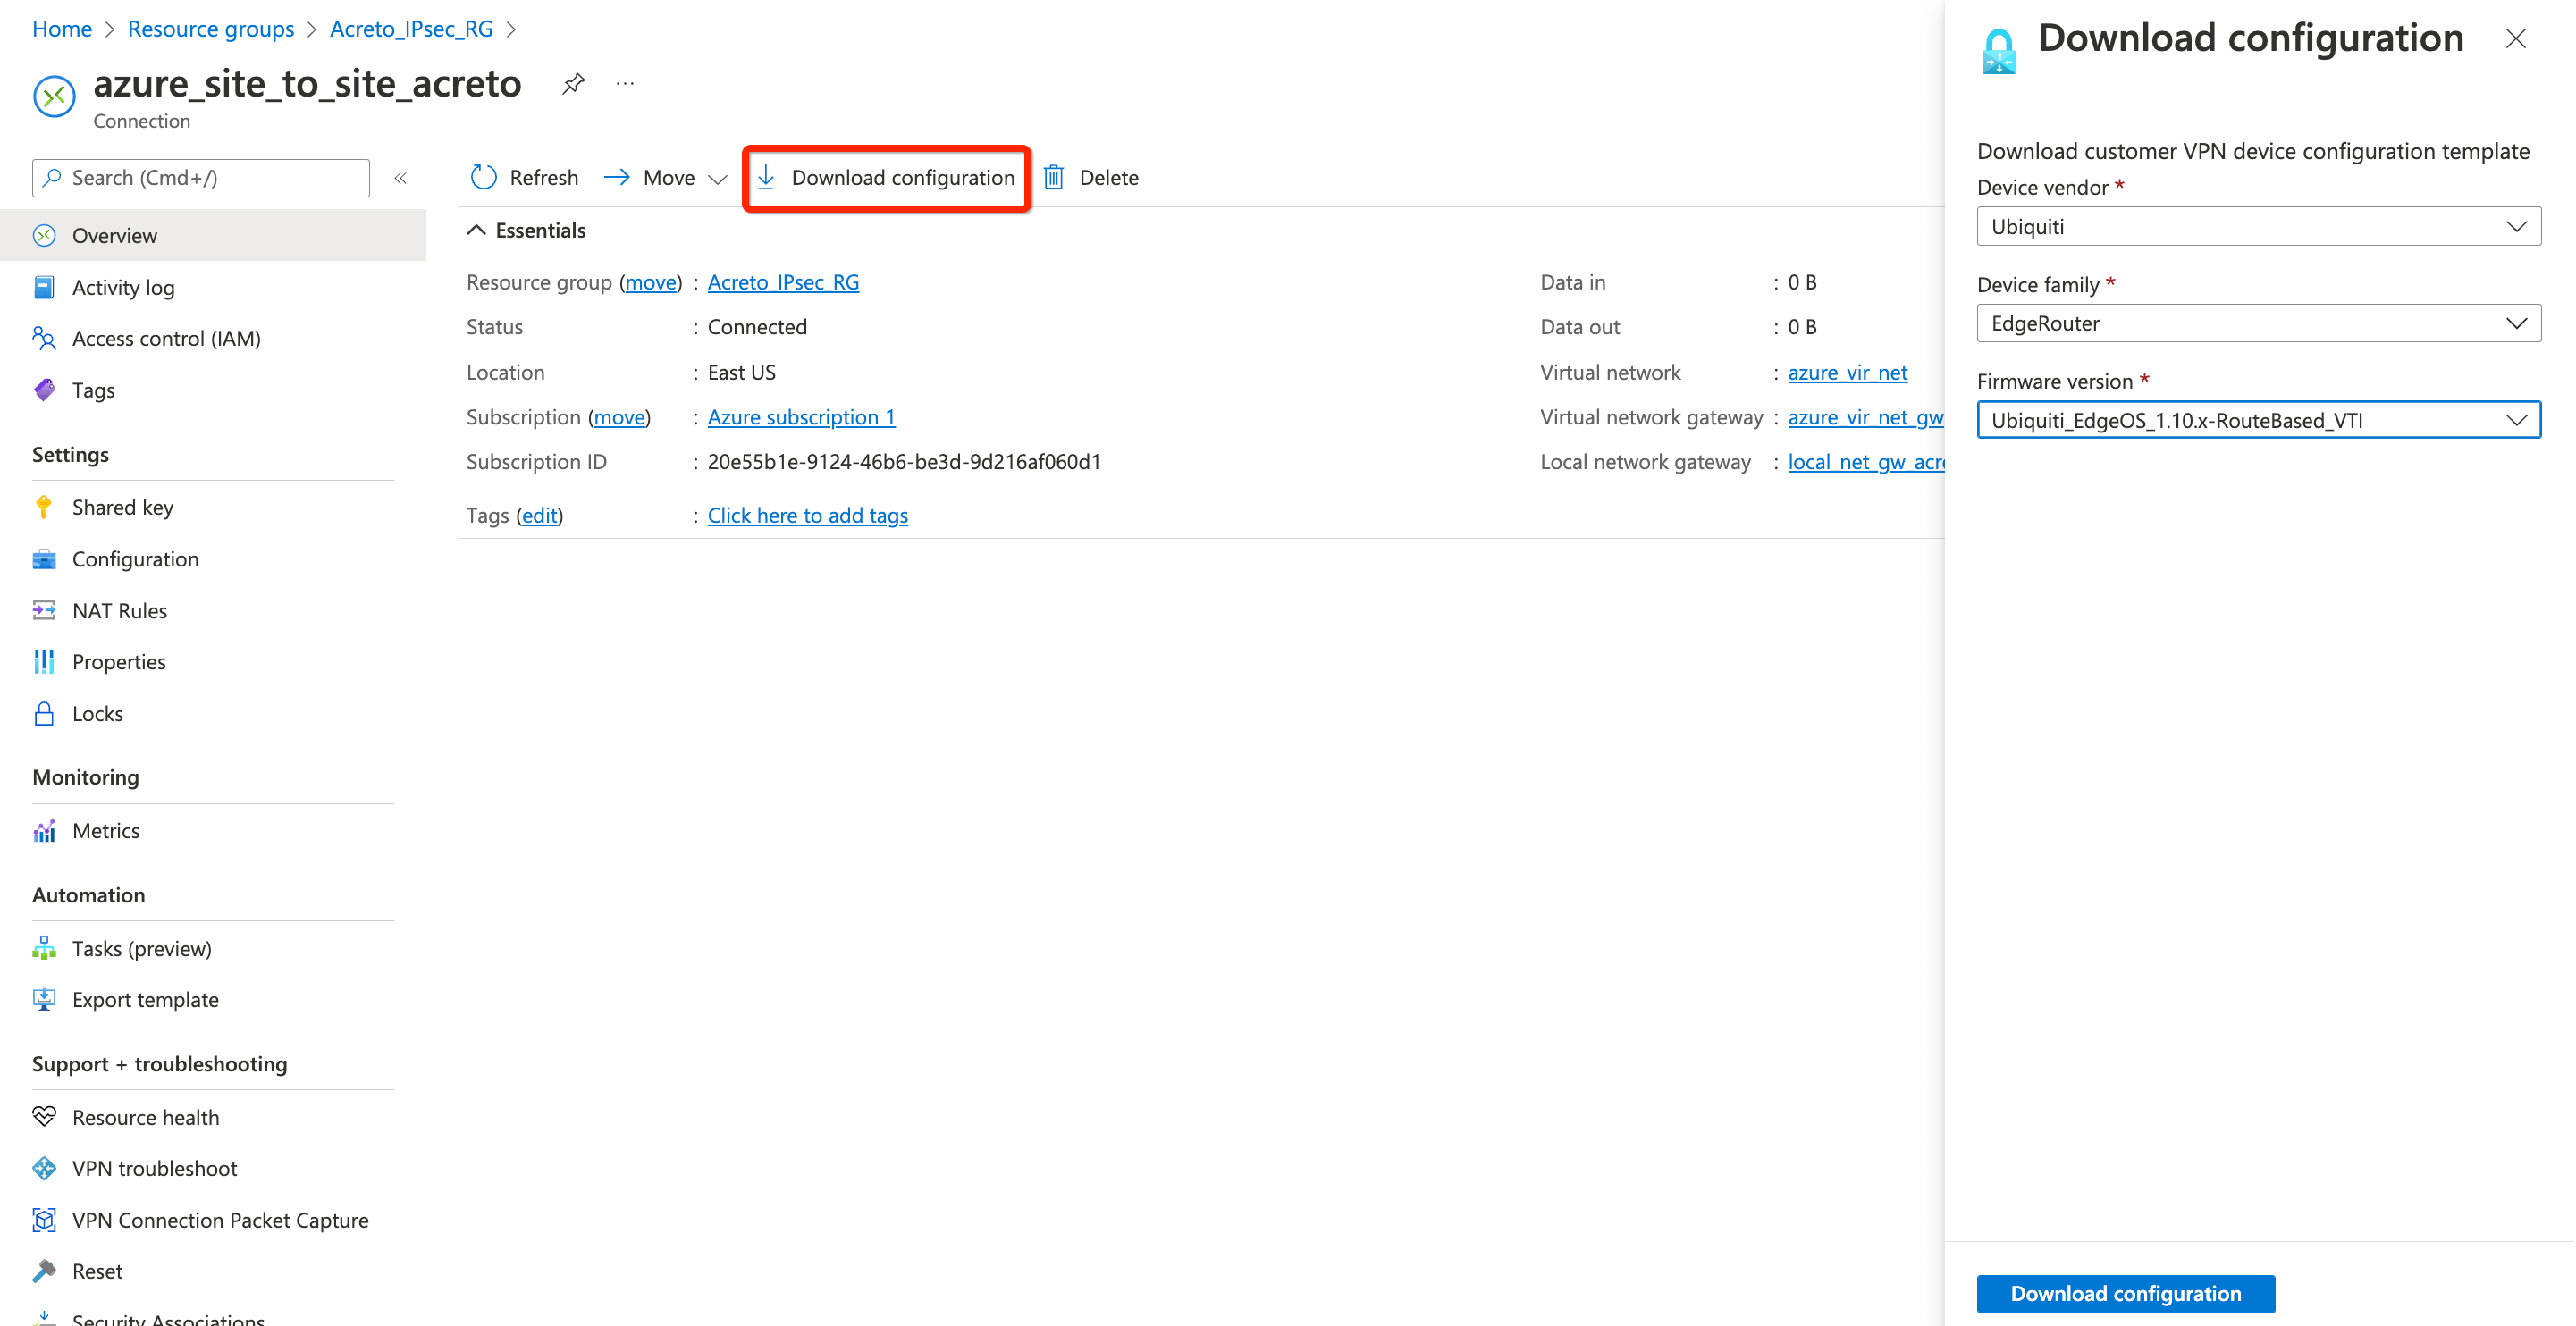Screen dimensions: 2576x1326
Task: Click the VPN troubleshoot diamond icon
Action: click(x=44, y=1168)
